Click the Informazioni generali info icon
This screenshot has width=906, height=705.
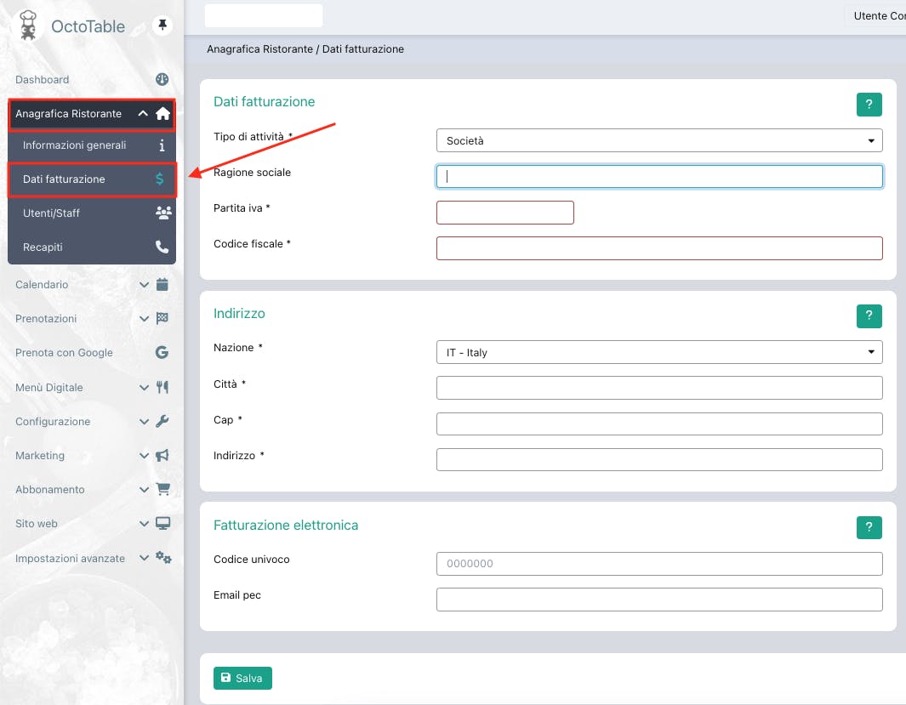coord(162,145)
